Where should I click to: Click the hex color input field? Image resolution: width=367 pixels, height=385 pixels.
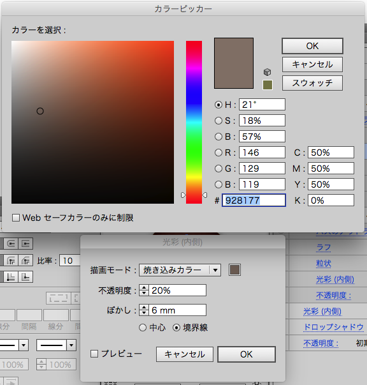254,200
